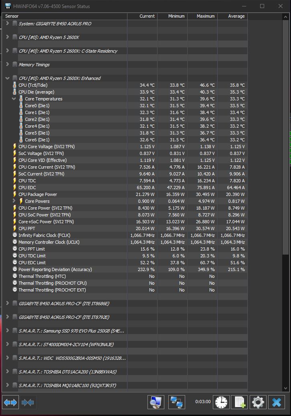
Task: Click thermometer icon next to Core6 (Die1)
Action: point(21,140)
